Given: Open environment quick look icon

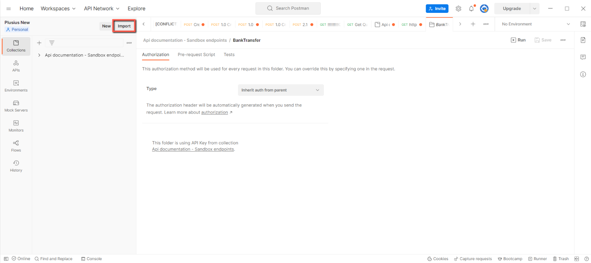Looking at the screenshot, I should (583, 24).
